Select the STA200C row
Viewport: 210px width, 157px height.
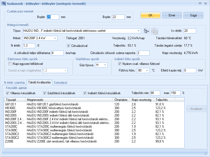[x=94, y=127]
